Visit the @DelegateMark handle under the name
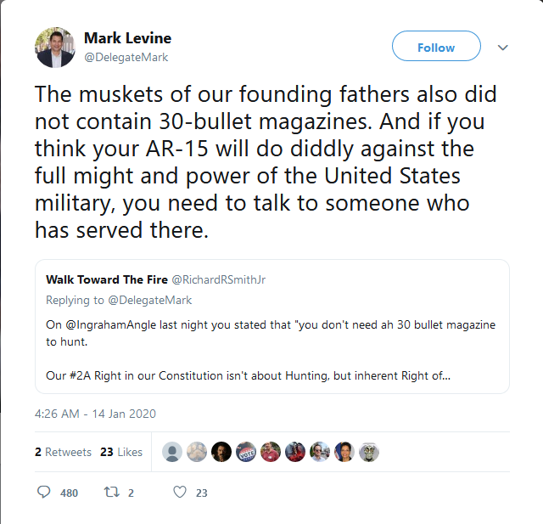543x524 pixels. [x=126, y=57]
